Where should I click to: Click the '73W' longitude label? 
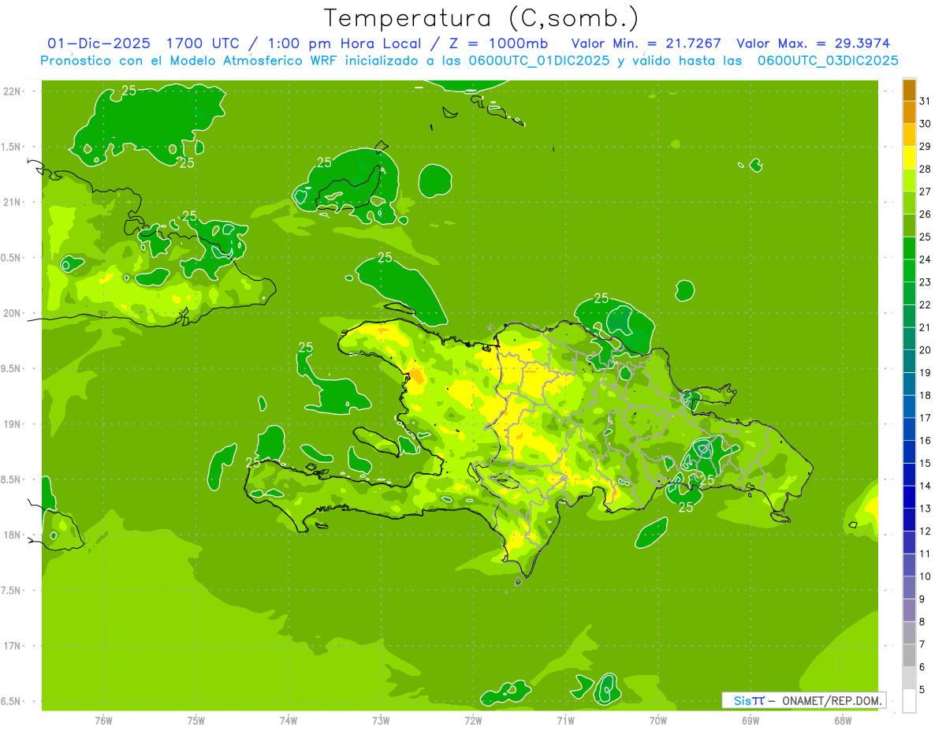[381, 721]
